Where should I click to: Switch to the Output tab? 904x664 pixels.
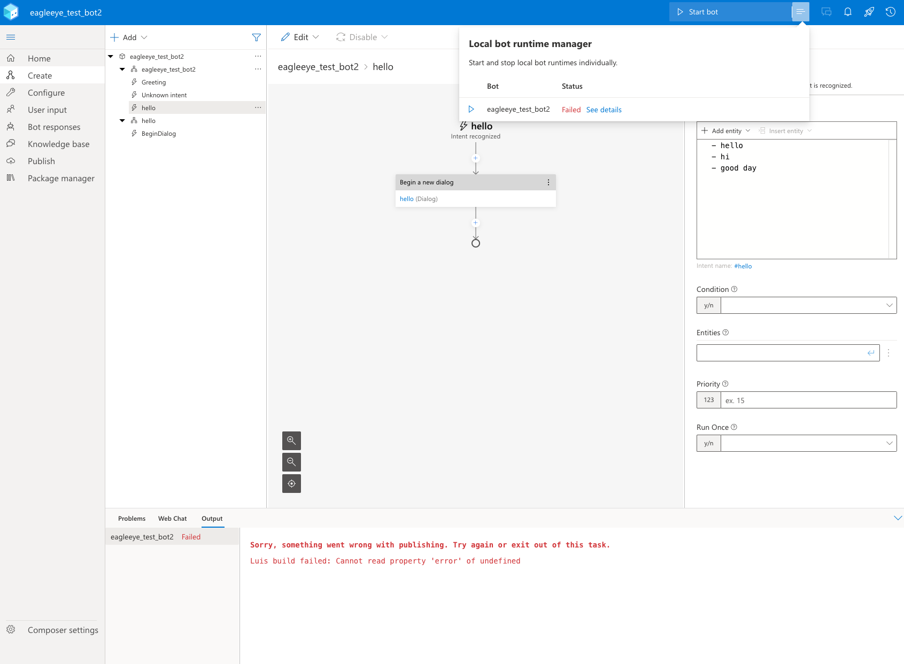[212, 518]
